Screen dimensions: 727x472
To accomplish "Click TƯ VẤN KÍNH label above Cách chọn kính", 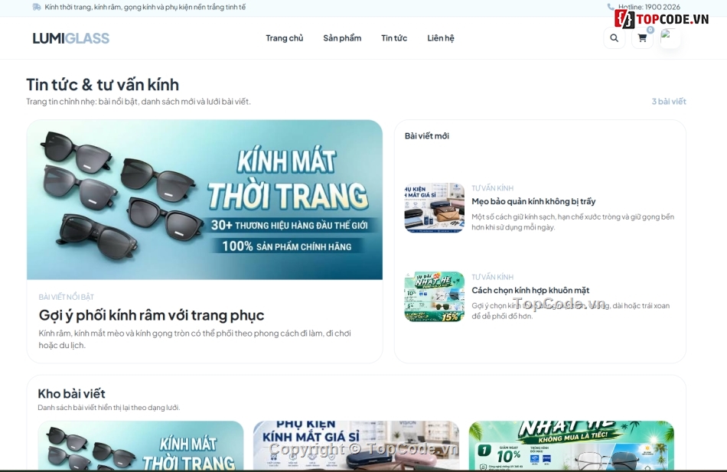I will click(x=492, y=277).
